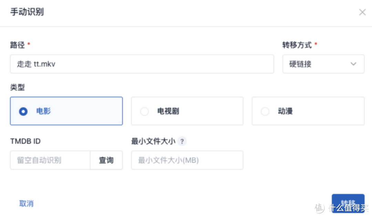The image size is (372, 217).
Task: Click the filled radio icon inside 电影 card
Action: [23, 111]
